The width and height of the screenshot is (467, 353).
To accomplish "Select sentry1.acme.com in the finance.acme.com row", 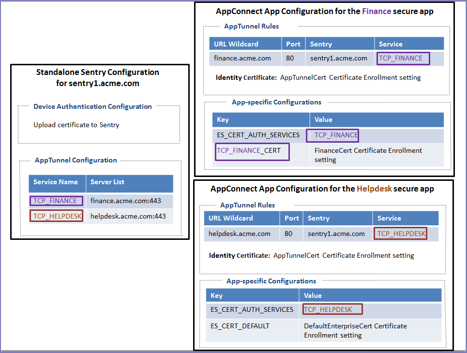I will tap(339, 59).
